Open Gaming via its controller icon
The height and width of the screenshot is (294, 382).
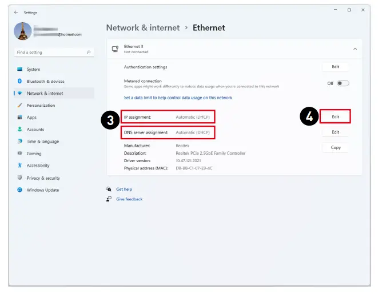coord(20,154)
